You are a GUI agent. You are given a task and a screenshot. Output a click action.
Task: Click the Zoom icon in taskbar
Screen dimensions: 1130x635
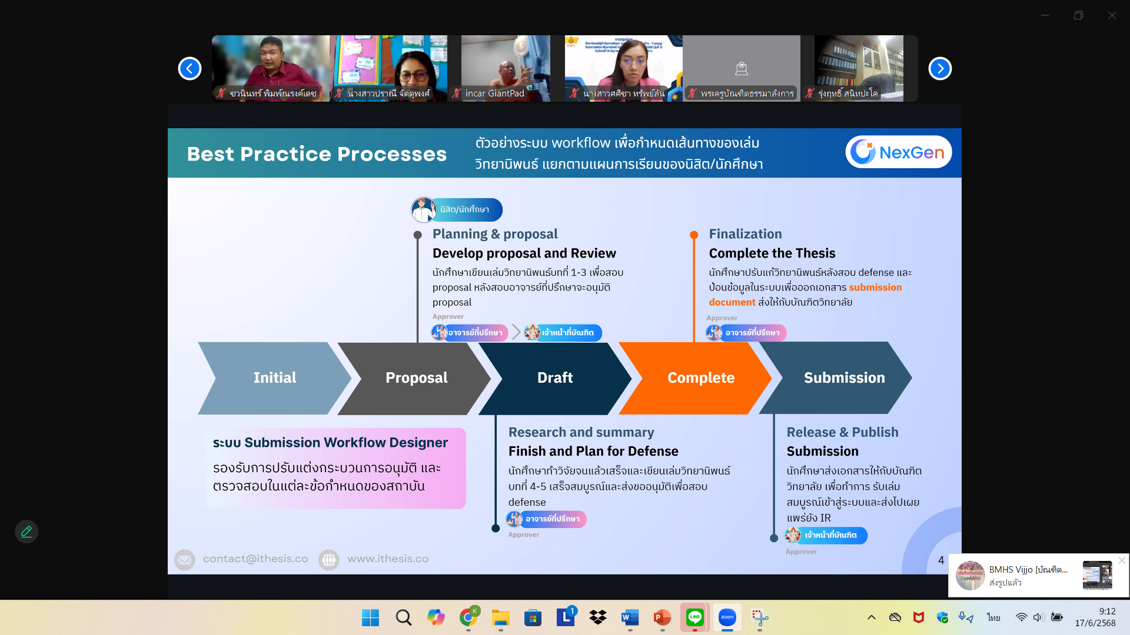727,617
